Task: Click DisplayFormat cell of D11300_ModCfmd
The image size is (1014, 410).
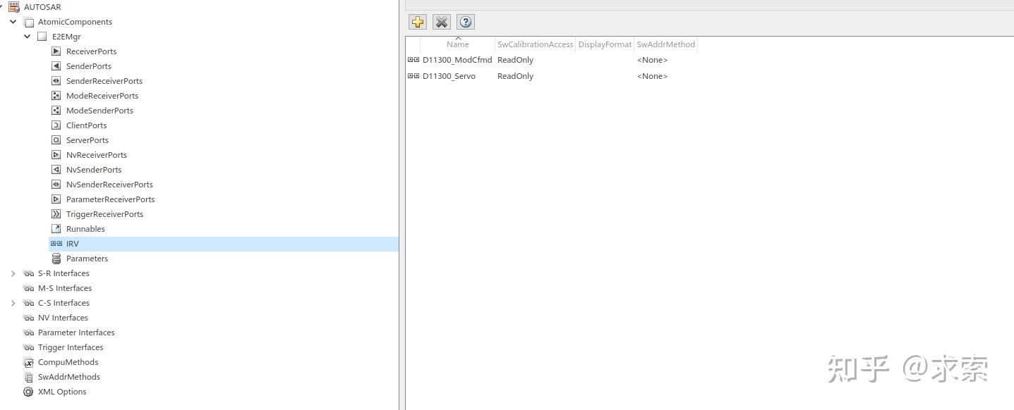Action: coord(605,60)
